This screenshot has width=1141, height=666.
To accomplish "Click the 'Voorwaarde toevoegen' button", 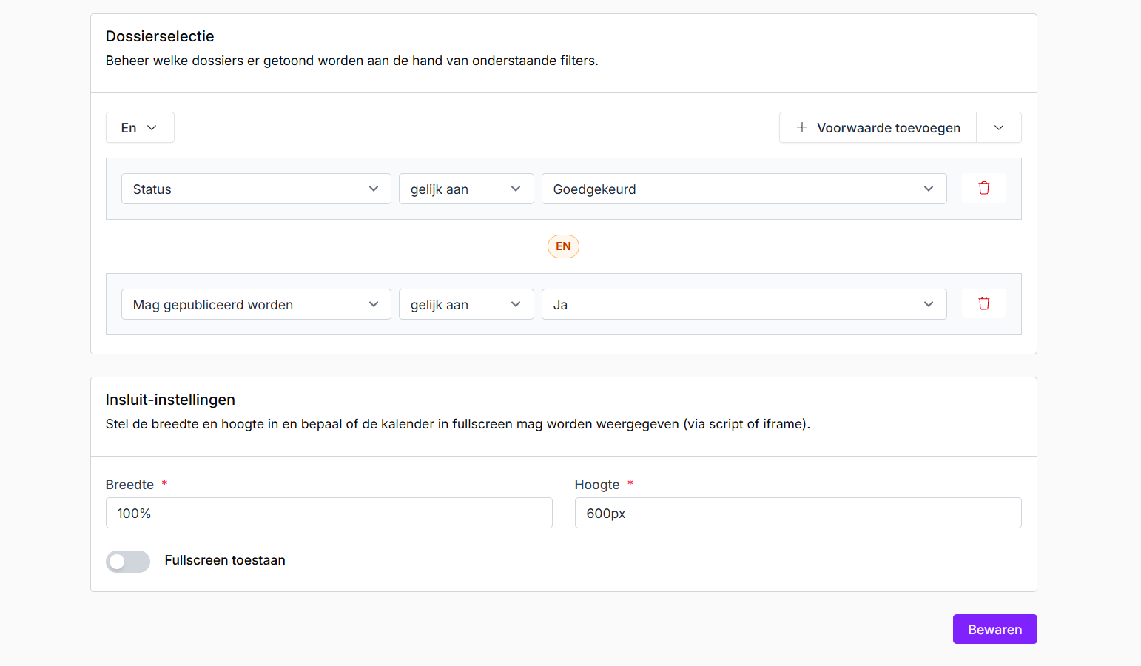I will tap(887, 128).
